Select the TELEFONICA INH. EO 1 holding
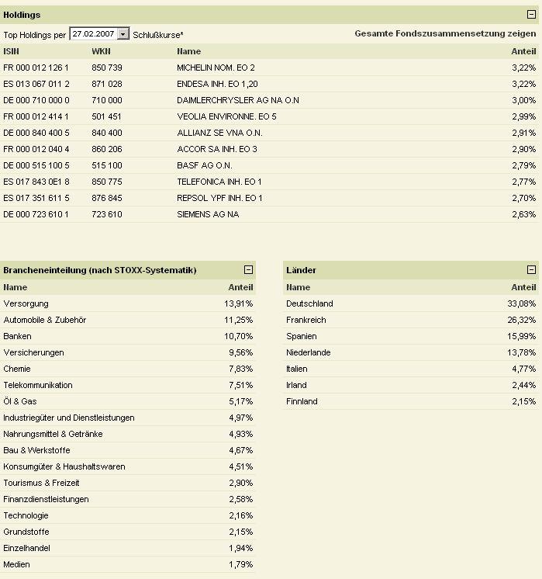This screenshot has height=579, width=542. click(x=219, y=182)
